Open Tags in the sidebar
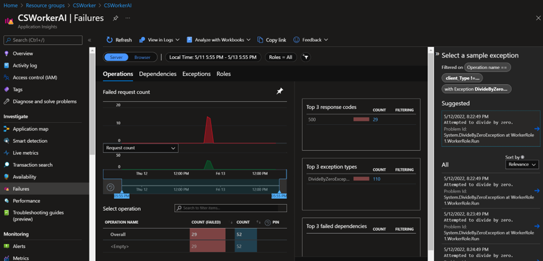This screenshot has width=543, height=261. pyautogui.click(x=18, y=89)
